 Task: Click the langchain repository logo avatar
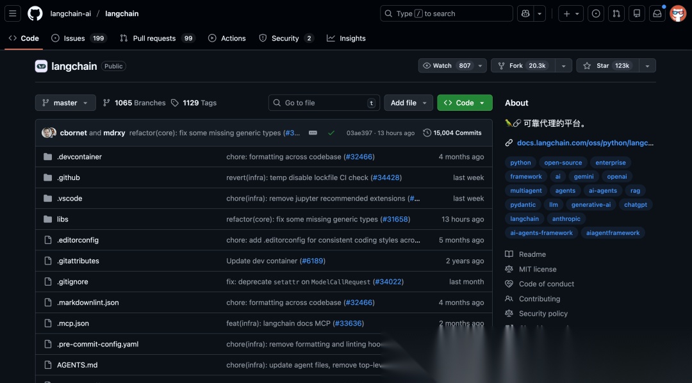click(x=41, y=66)
